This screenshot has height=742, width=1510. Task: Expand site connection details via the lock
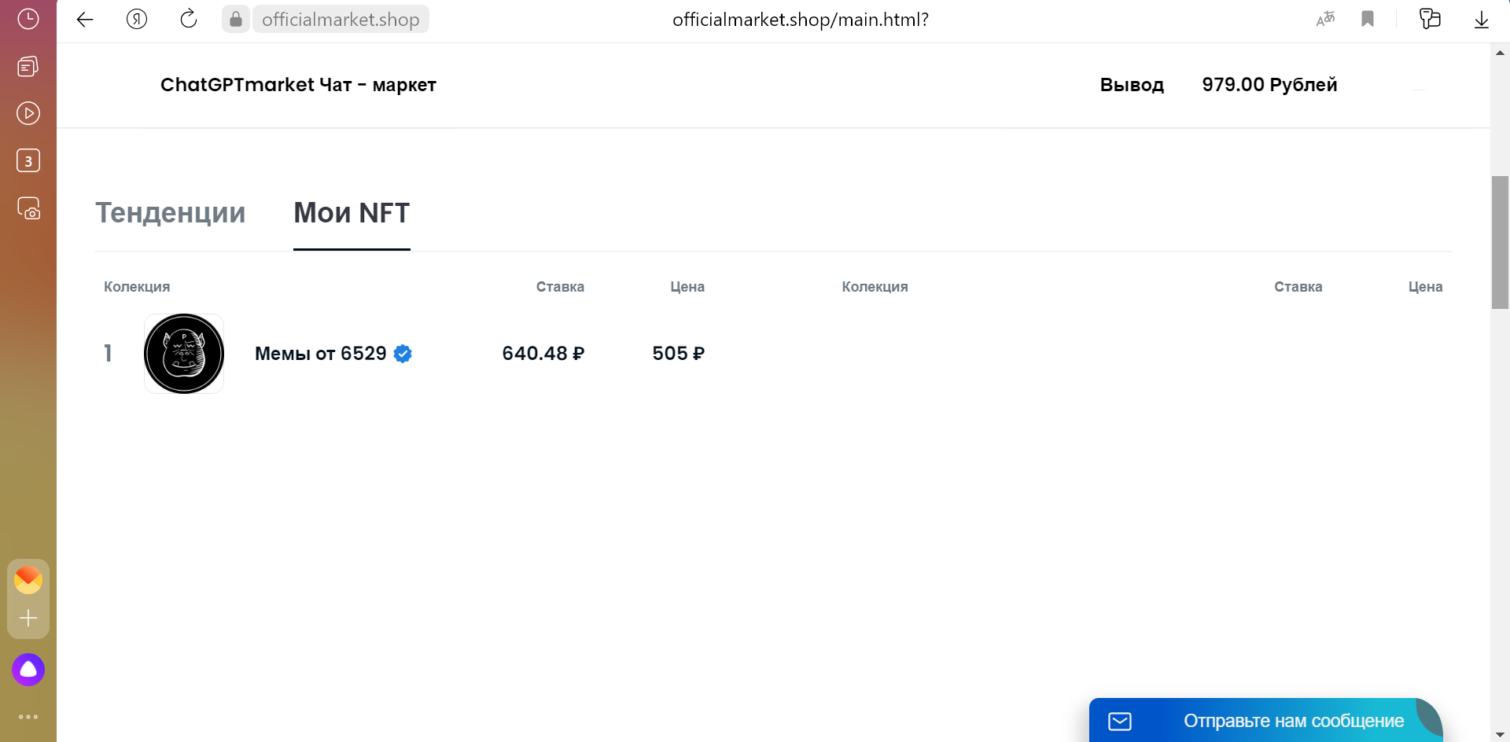pos(235,19)
